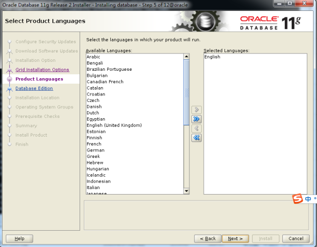Click the remove all languages double-arrow button
317x247 pixels.
[x=196, y=138]
